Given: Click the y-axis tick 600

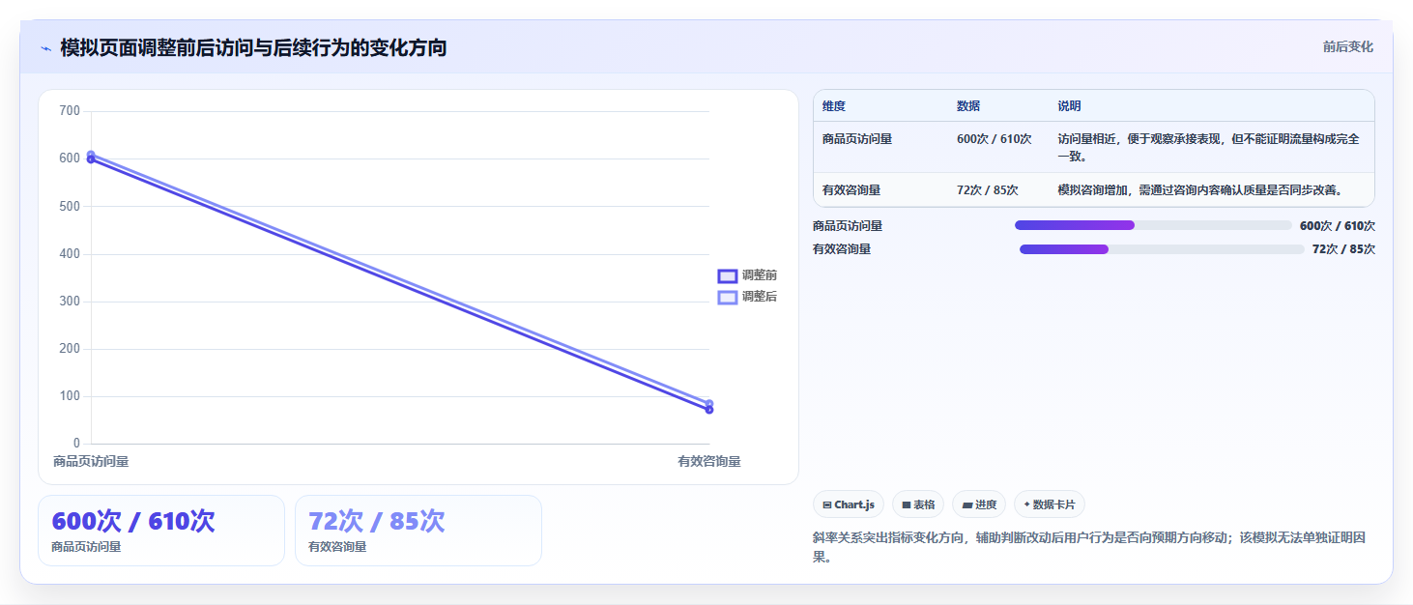Looking at the screenshot, I should (x=70, y=158).
